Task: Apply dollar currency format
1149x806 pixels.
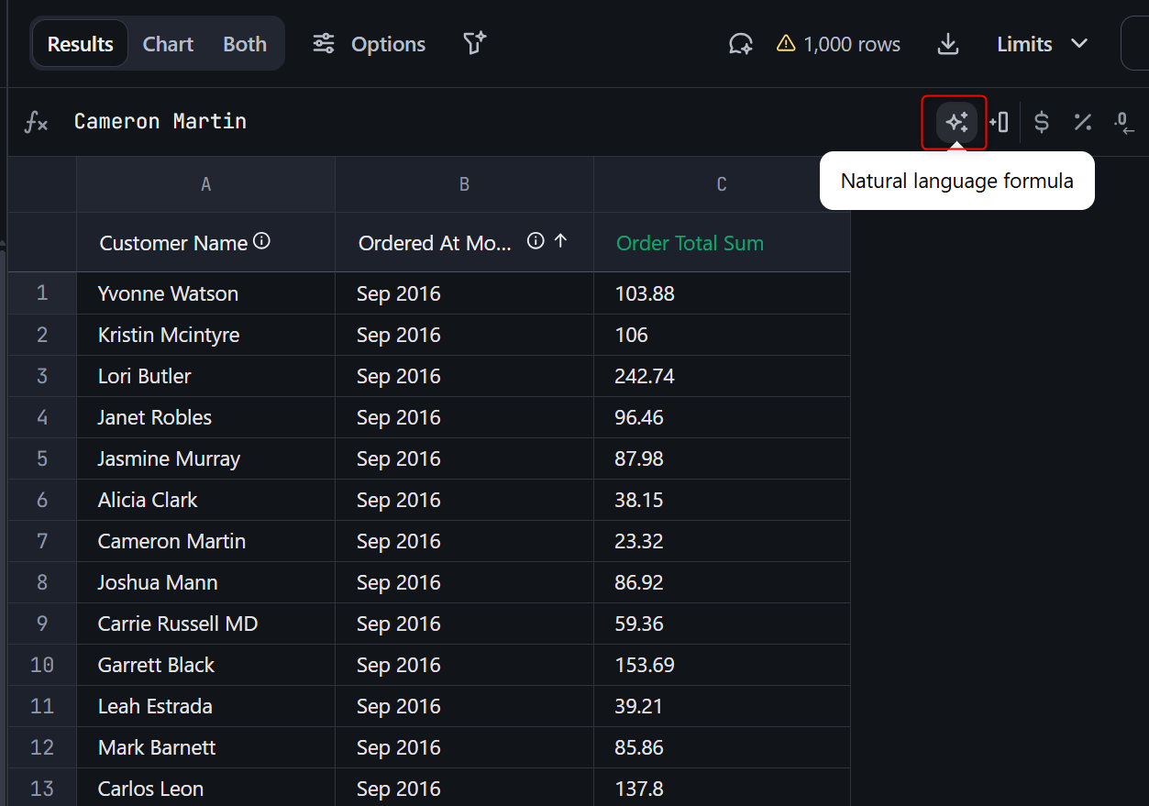Action: point(1041,122)
